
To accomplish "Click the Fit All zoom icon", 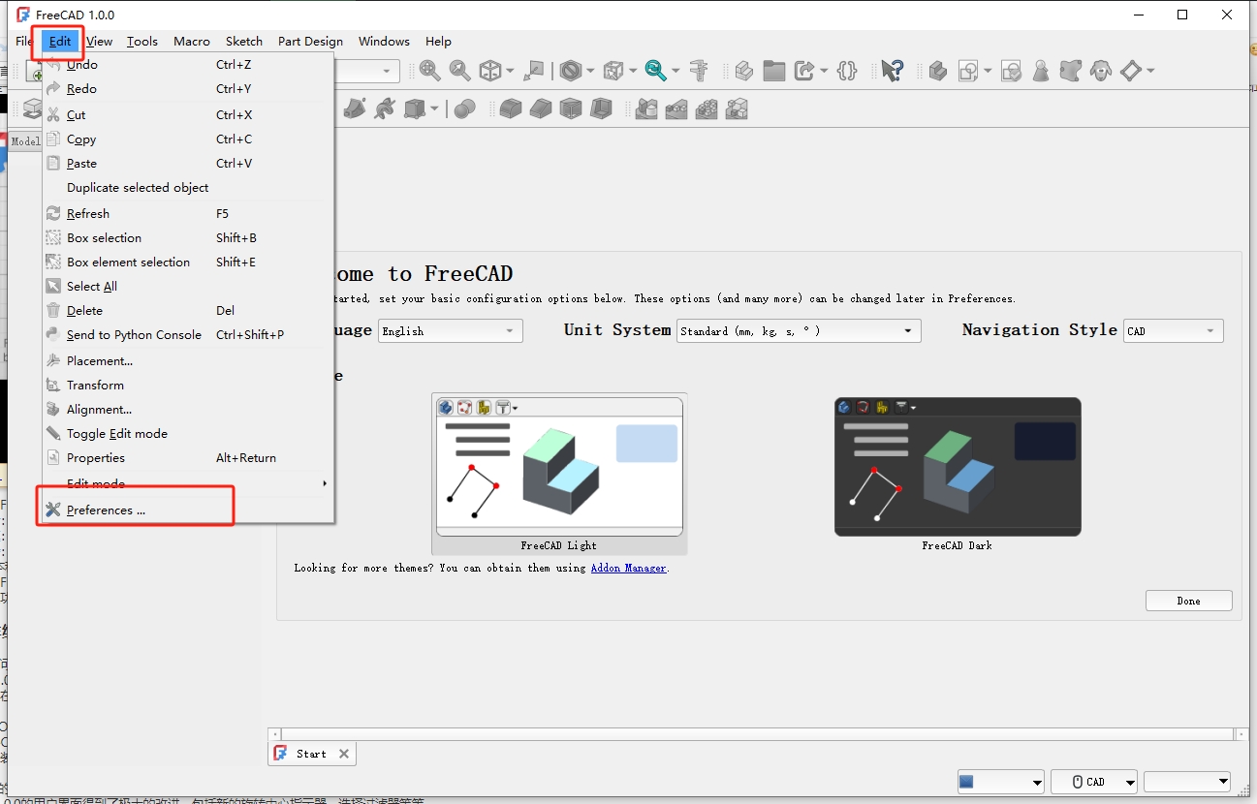I will click(429, 71).
